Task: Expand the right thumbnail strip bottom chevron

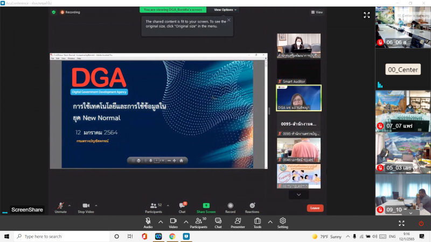Action: [411, 213]
